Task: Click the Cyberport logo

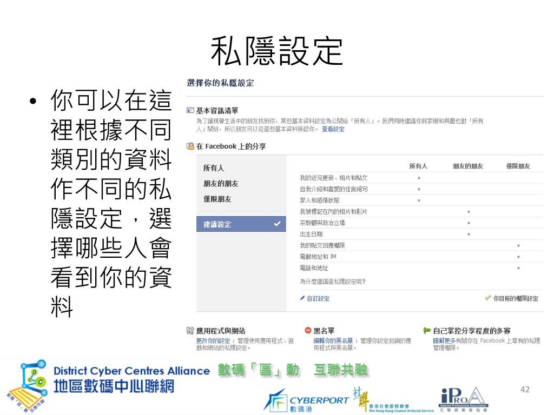Action: (307, 401)
